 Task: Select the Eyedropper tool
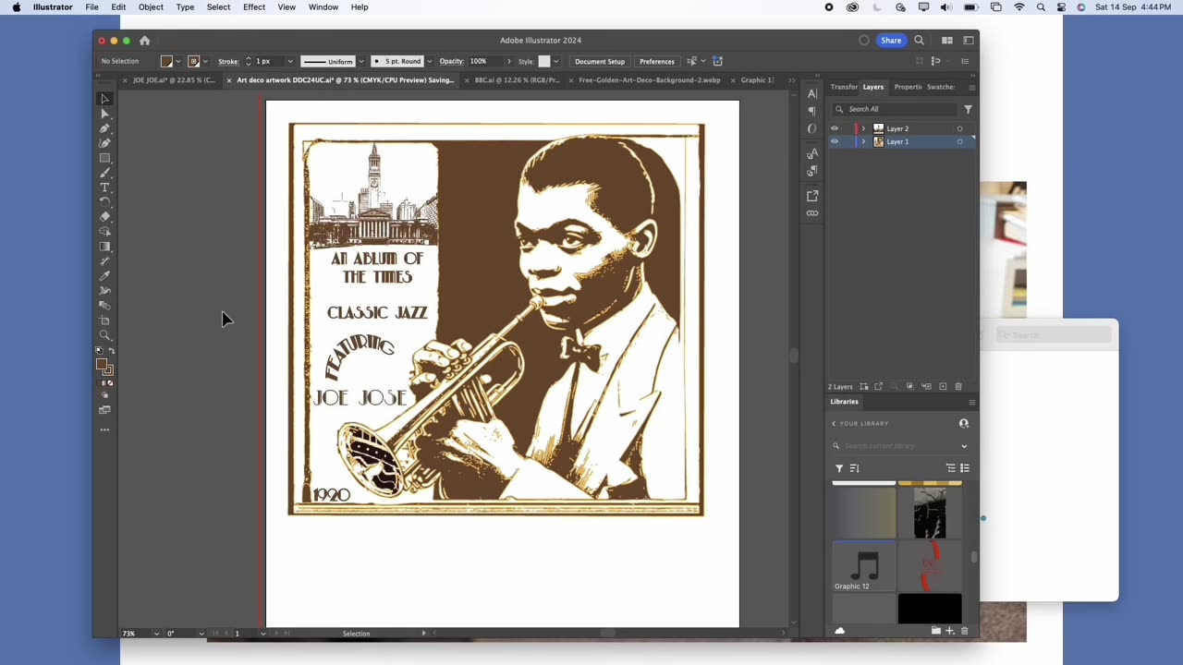coord(104,276)
